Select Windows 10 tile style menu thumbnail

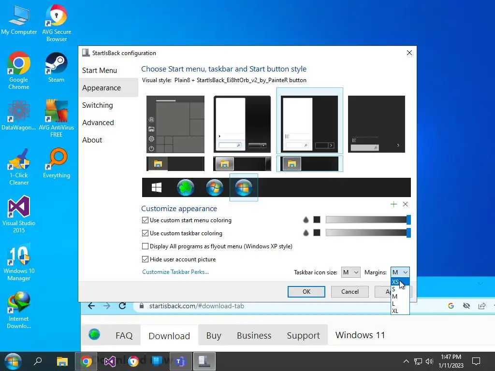point(175,124)
